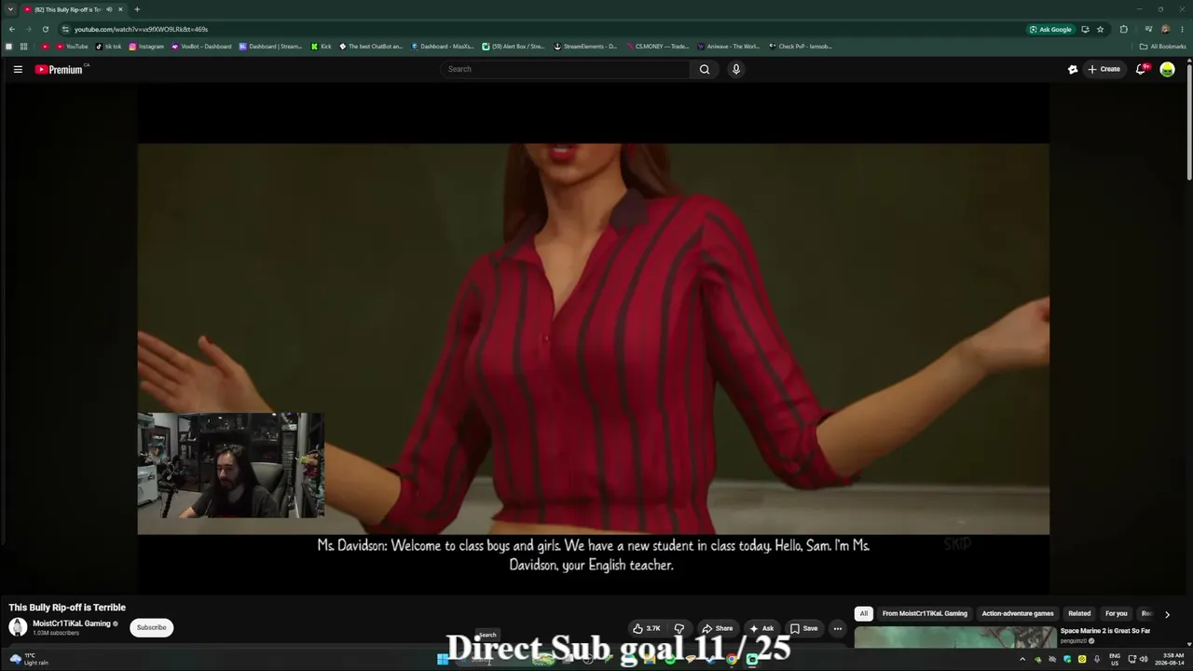Share this video

pos(717,628)
